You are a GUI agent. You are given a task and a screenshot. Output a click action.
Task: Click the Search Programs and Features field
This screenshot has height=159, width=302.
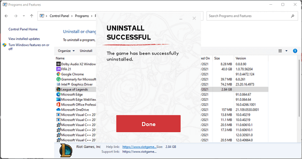click(252, 16)
